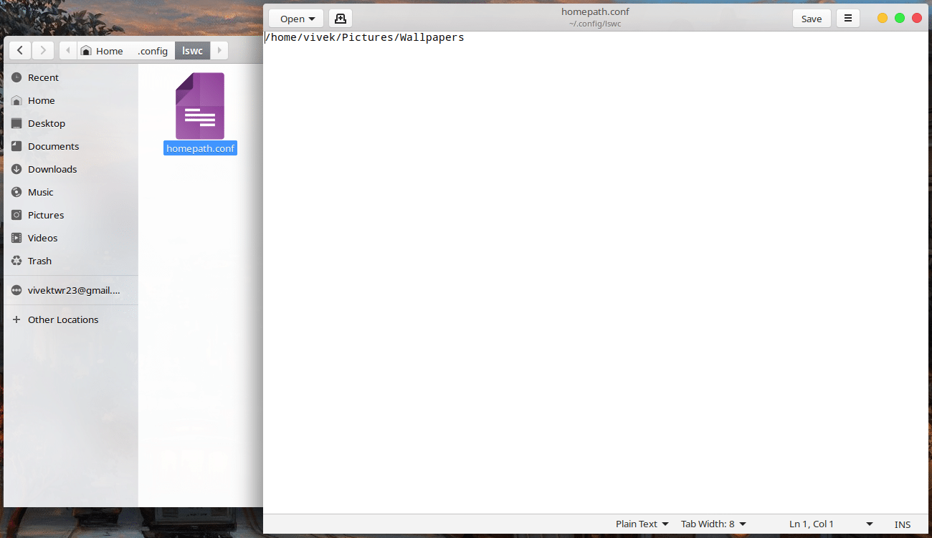Open the Tab Width: 8 dropdown
This screenshot has height=538, width=932.
713,524
